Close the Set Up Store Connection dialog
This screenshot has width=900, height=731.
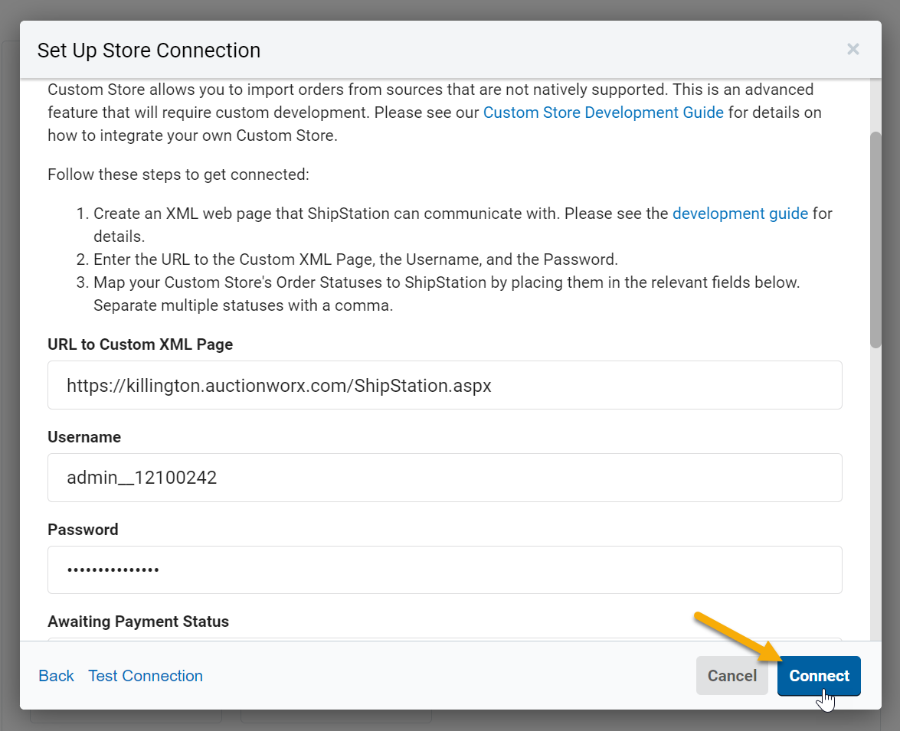click(853, 50)
